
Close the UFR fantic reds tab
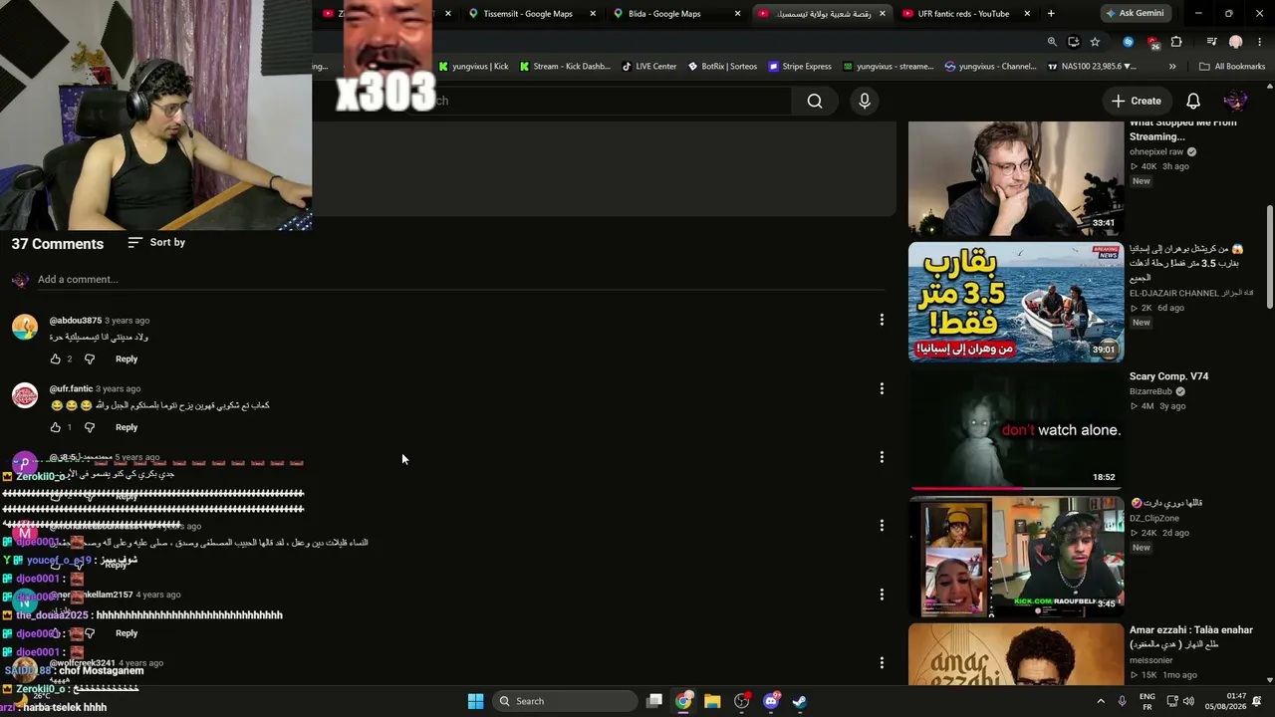click(1026, 14)
